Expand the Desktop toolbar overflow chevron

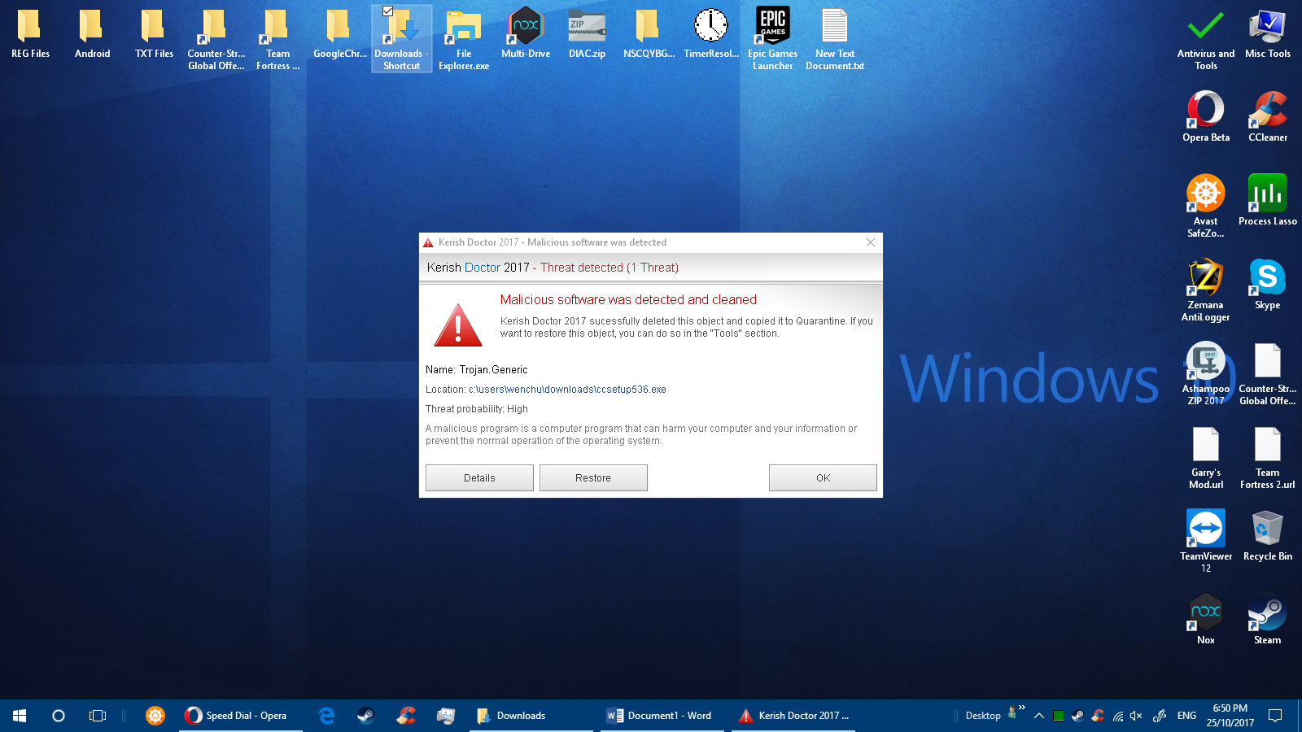[x=1022, y=708]
